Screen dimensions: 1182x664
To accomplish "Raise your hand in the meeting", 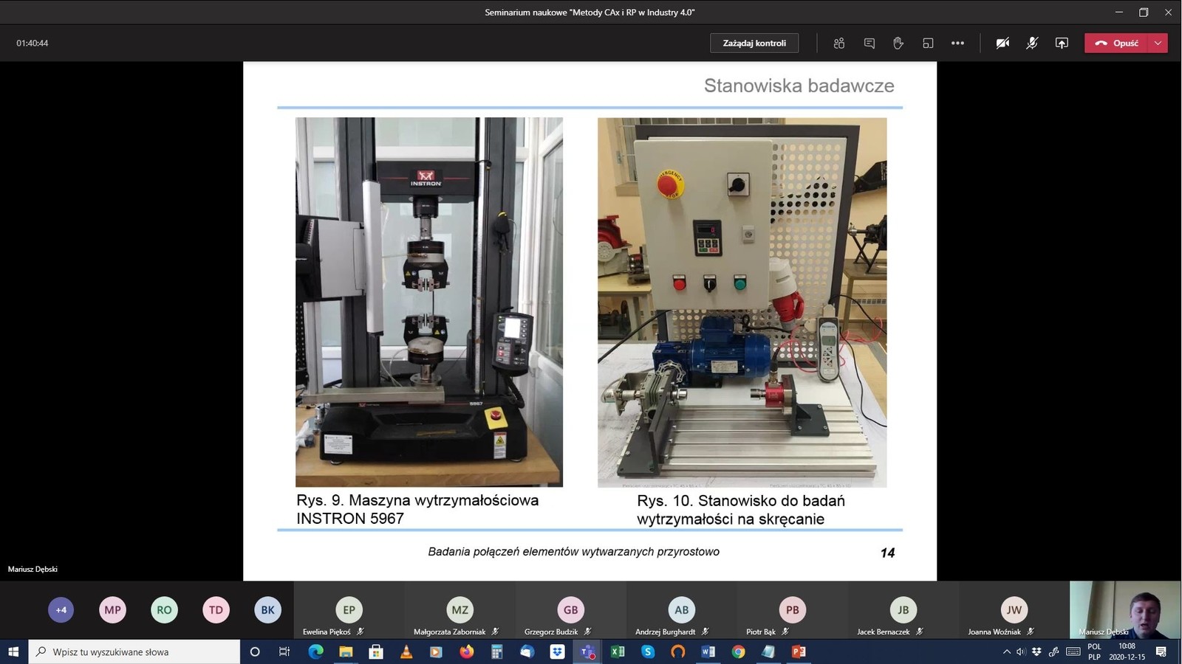I will pyautogui.click(x=898, y=44).
